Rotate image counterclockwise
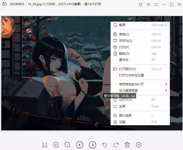The image size is (183, 150). point(105,145)
